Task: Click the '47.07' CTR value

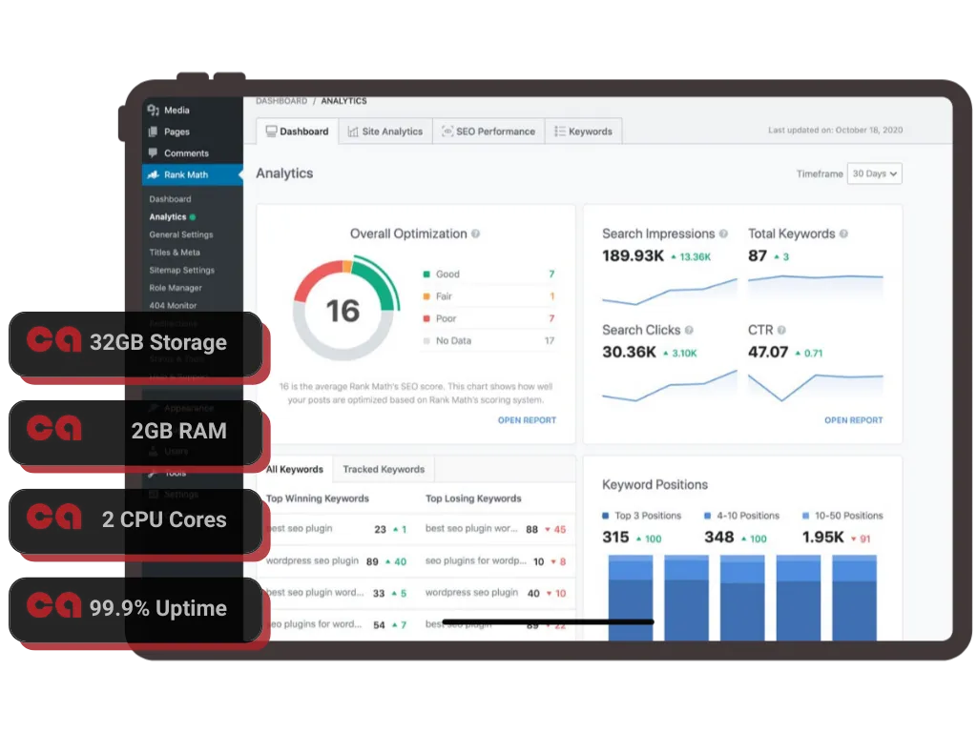Action: [x=768, y=353]
